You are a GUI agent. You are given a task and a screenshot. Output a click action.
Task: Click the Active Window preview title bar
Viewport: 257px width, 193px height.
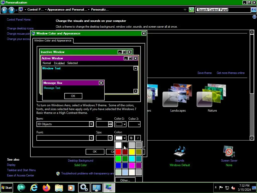pyautogui.click(x=90, y=58)
